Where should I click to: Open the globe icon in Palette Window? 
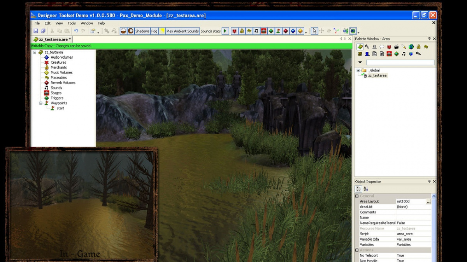(x=411, y=47)
